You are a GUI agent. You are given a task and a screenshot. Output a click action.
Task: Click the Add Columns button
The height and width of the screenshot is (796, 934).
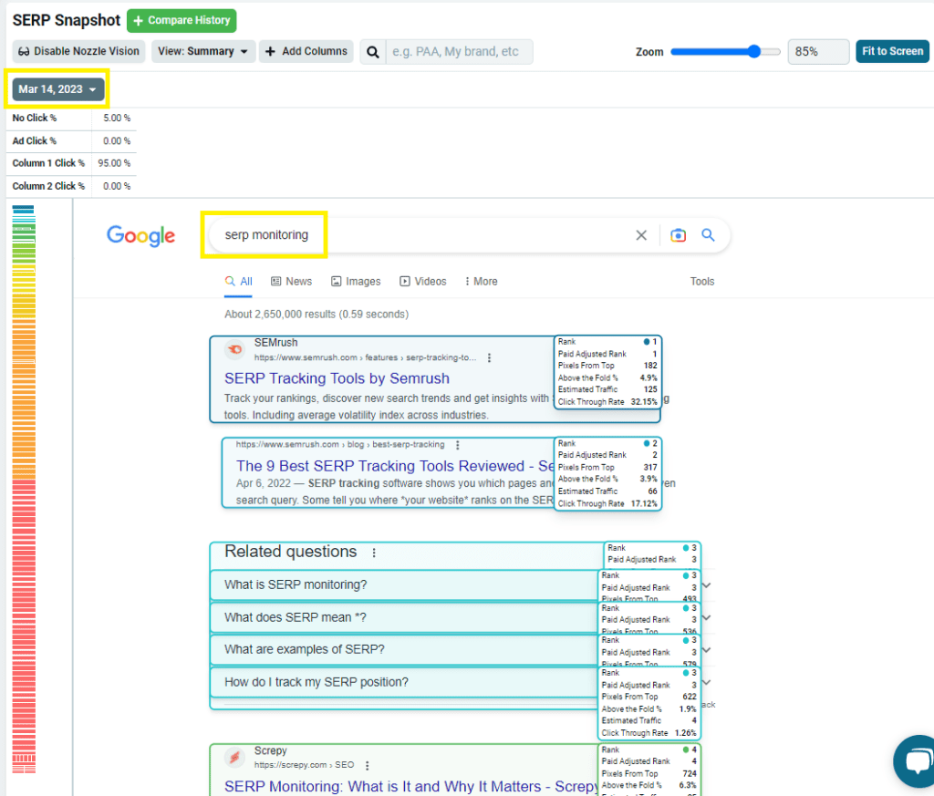click(x=306, y=51)
